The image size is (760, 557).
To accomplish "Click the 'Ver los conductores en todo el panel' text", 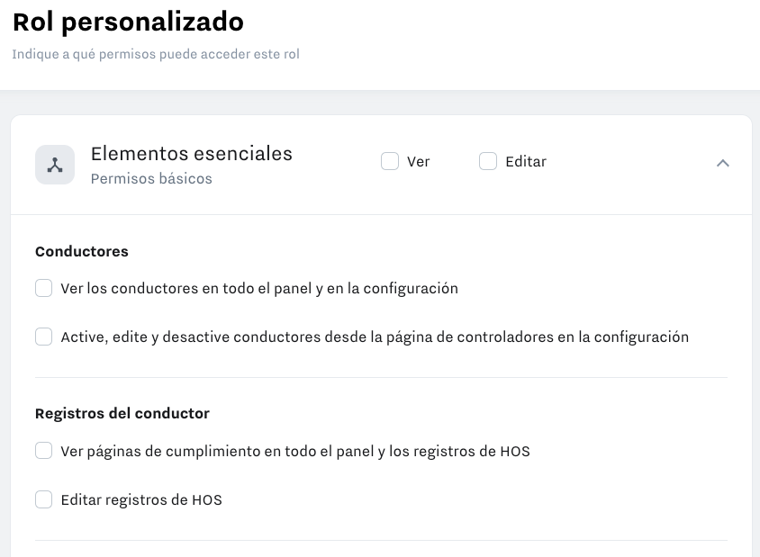I will pos(259,289).
